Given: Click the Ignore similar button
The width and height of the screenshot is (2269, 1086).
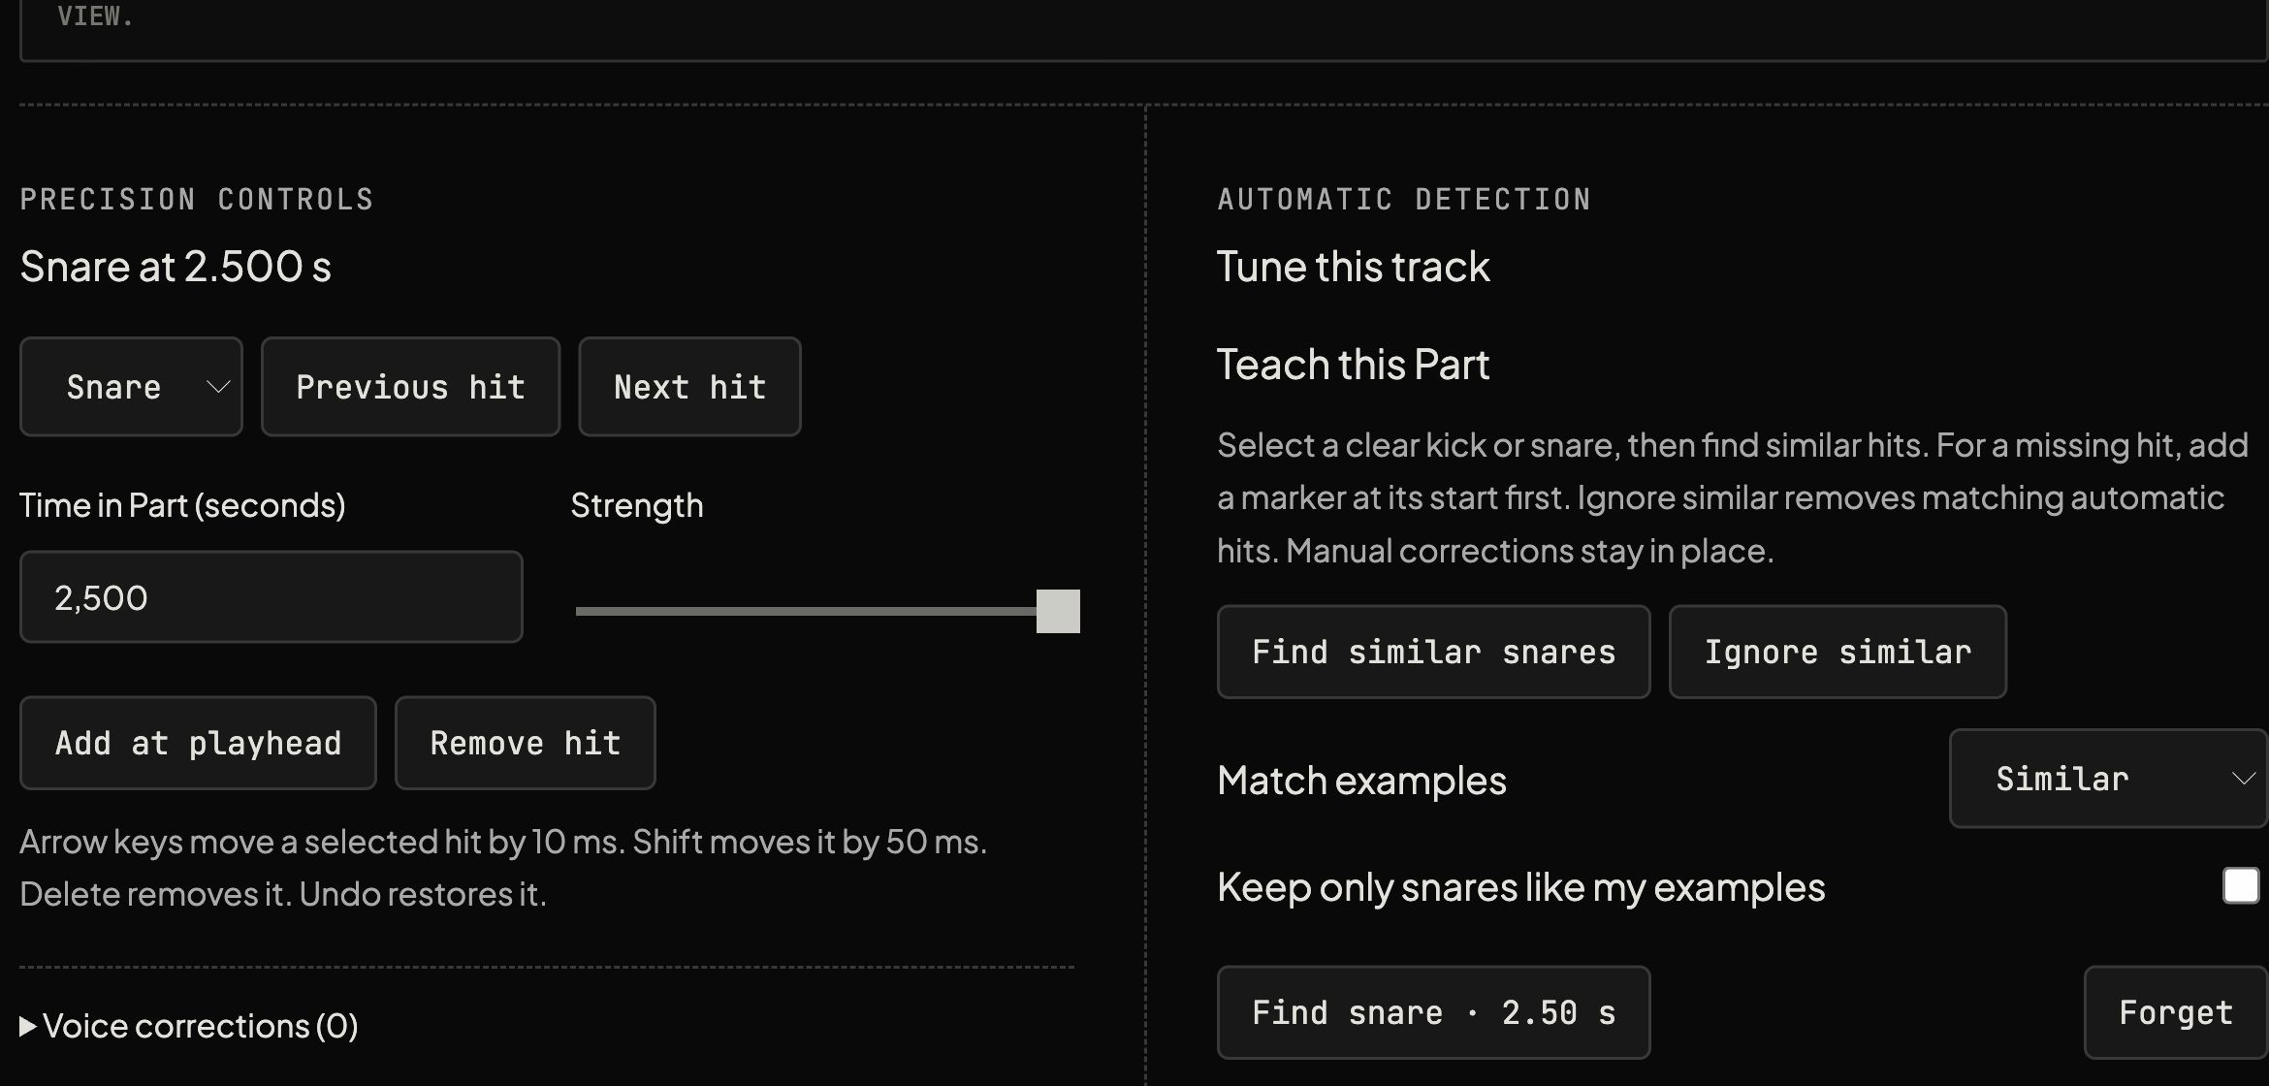Looking at the screenshot, I should coord(1838,652).
